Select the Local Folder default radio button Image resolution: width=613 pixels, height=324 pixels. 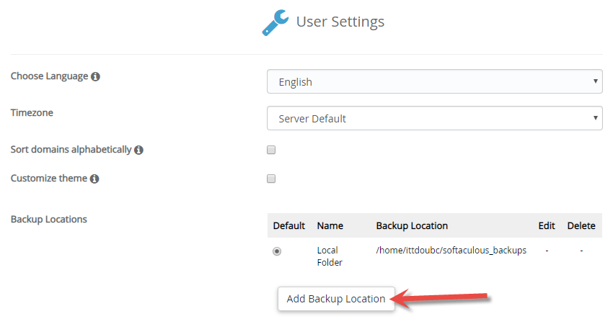[x=277, y=251]
